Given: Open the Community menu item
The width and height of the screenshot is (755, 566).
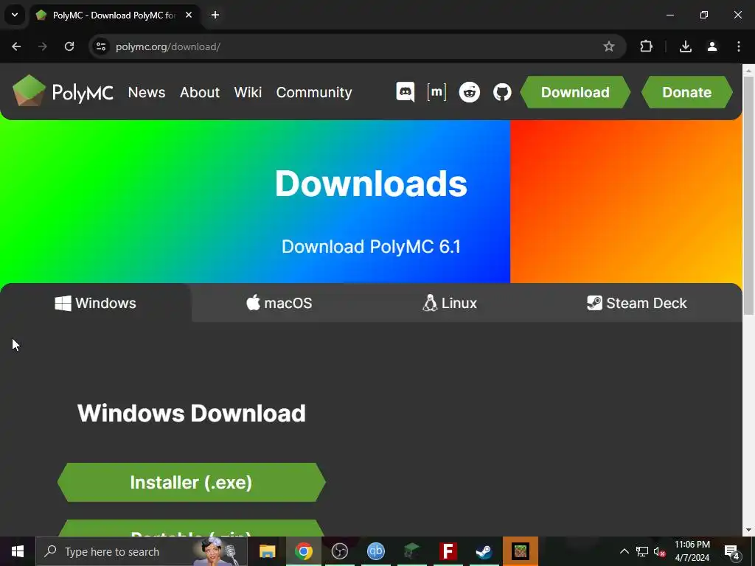Looking at the screenshot, I should 314,92.
